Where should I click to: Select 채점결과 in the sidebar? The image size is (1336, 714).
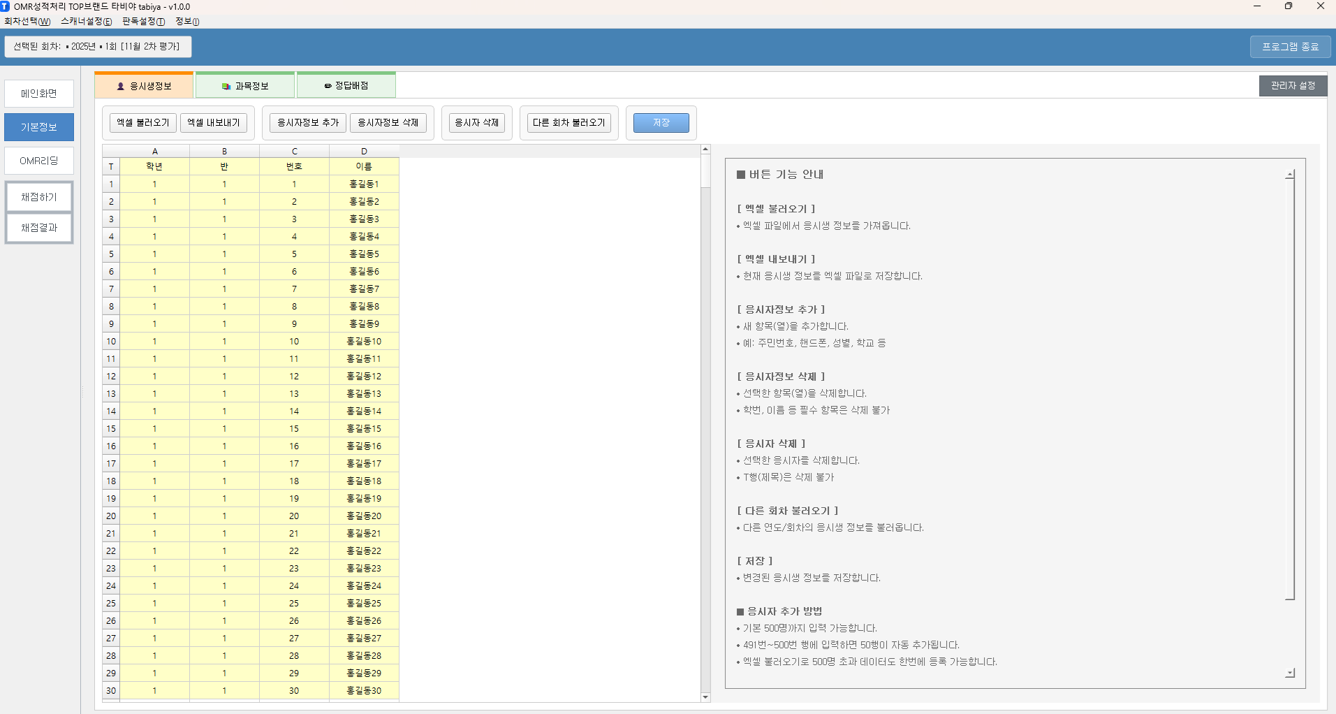coord(39,228)
